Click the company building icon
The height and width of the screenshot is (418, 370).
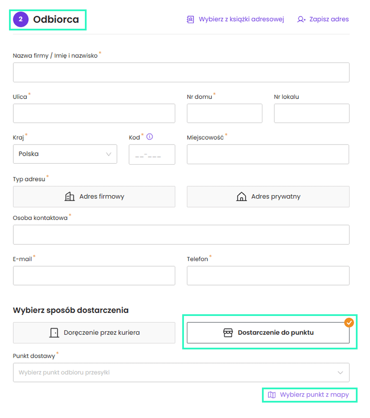click(x=69, y=197)
